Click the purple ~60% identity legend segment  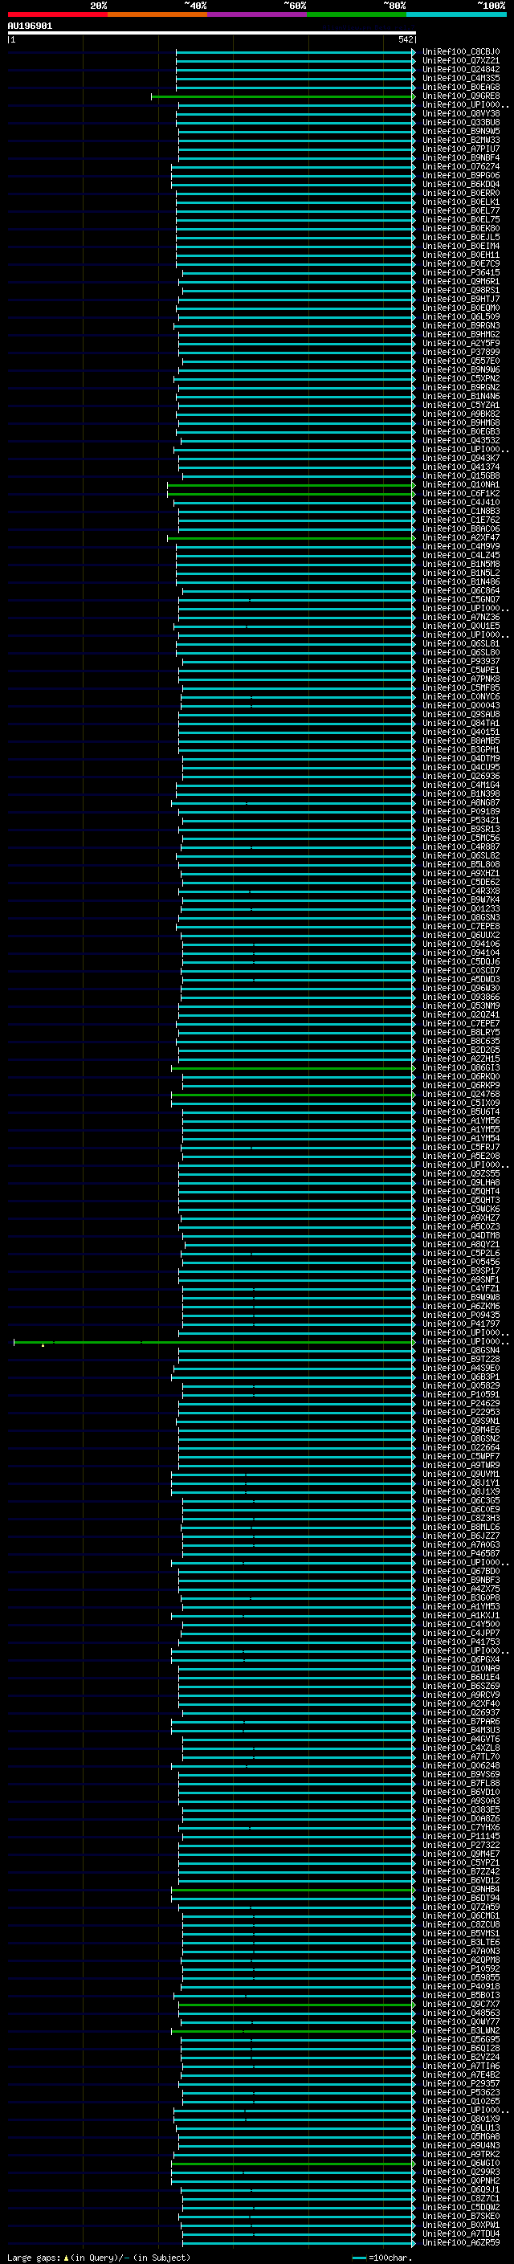pyautogui.click(x=258, y=15)
